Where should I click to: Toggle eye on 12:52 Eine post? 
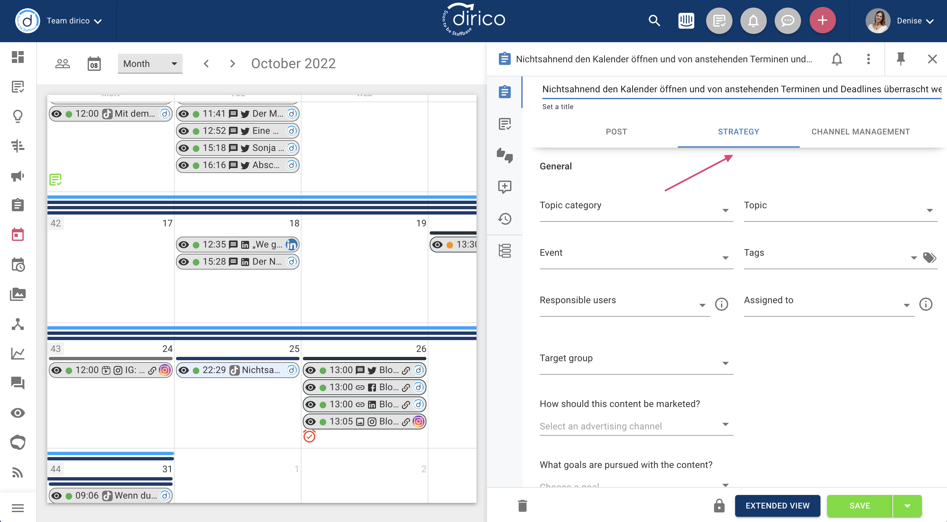184,131
